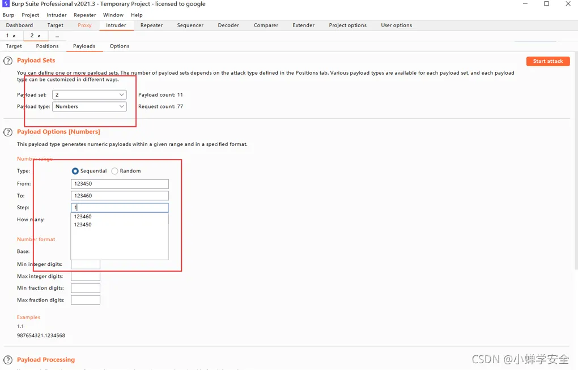Select Sequential number type
The height and width of the screenshot is (370, 578).
coord(75,171)
